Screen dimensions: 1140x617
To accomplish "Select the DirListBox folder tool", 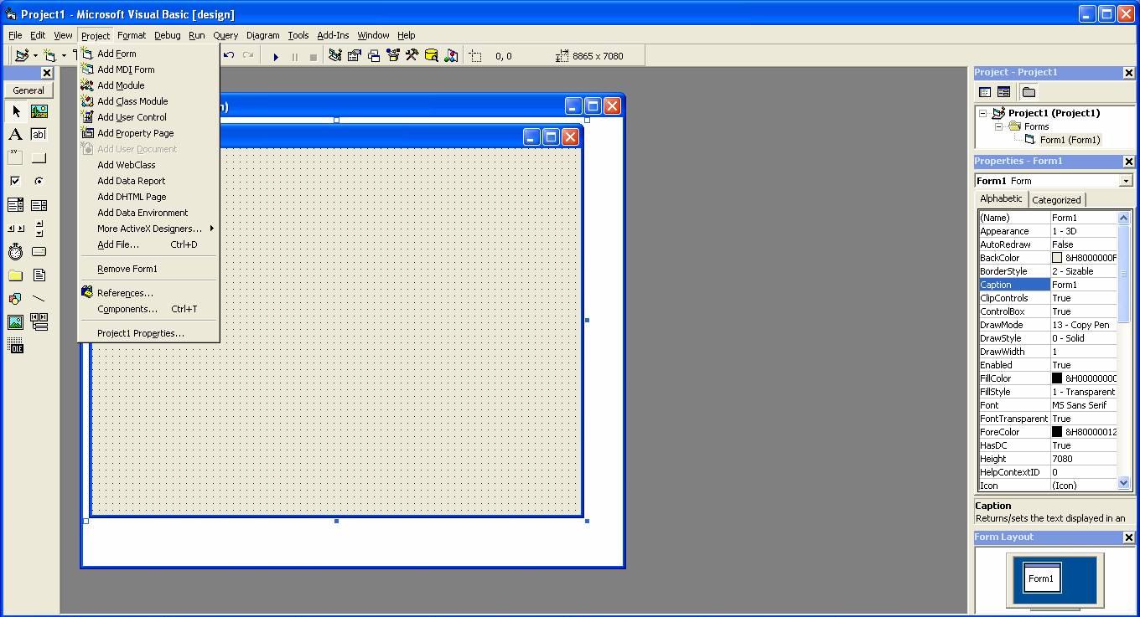I will coord(16,275).
